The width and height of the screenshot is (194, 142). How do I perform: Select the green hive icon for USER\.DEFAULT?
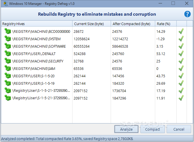[8, 53]
